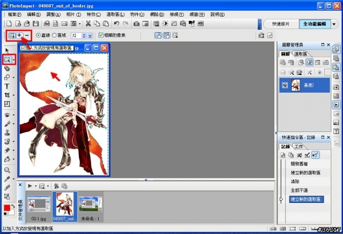The image size is (343, 234).
Task: Click the similarity value input field
Action: pyautogui.click(x=76, y=36)
